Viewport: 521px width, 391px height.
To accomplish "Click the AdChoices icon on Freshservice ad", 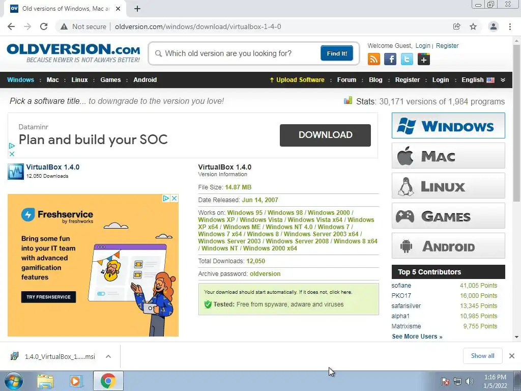I will point(166,199).
